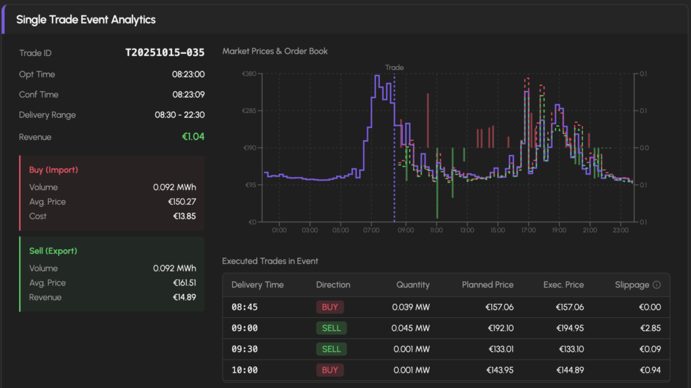Click the BUY badge in 10:00 row
This screenshot has height=388, width=691.
click(x=330, y=370)
